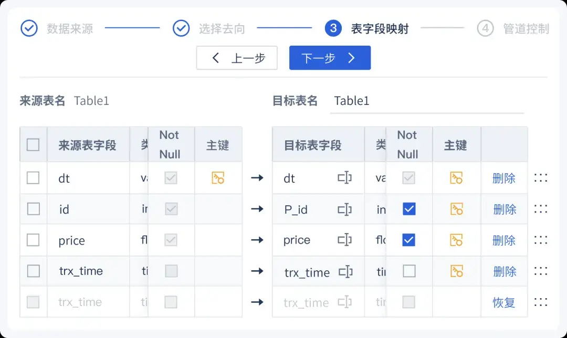The height and width of the screenshot is (338, 567).
Task: Click the 目标表名 input containing Table1
Action: pos(427,101)
